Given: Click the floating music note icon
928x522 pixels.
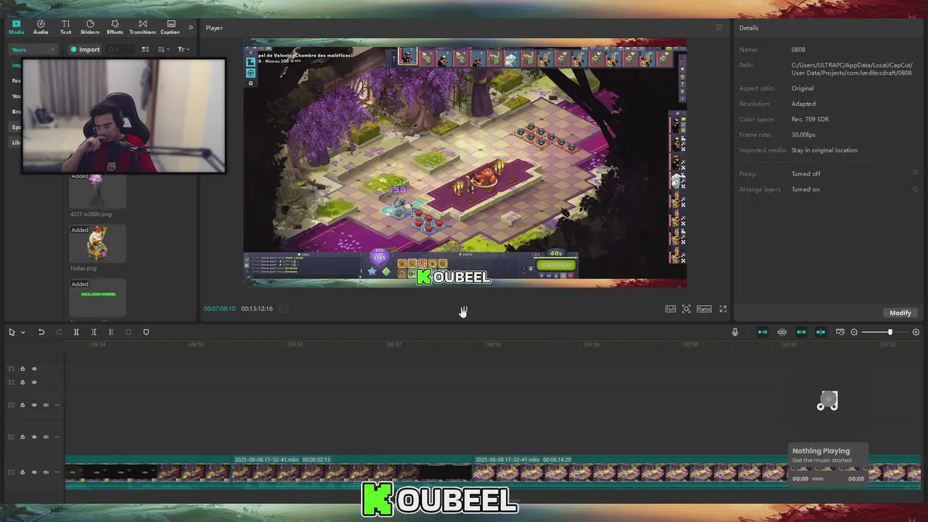Looking at the screenshot, I should tap(827, 401).
